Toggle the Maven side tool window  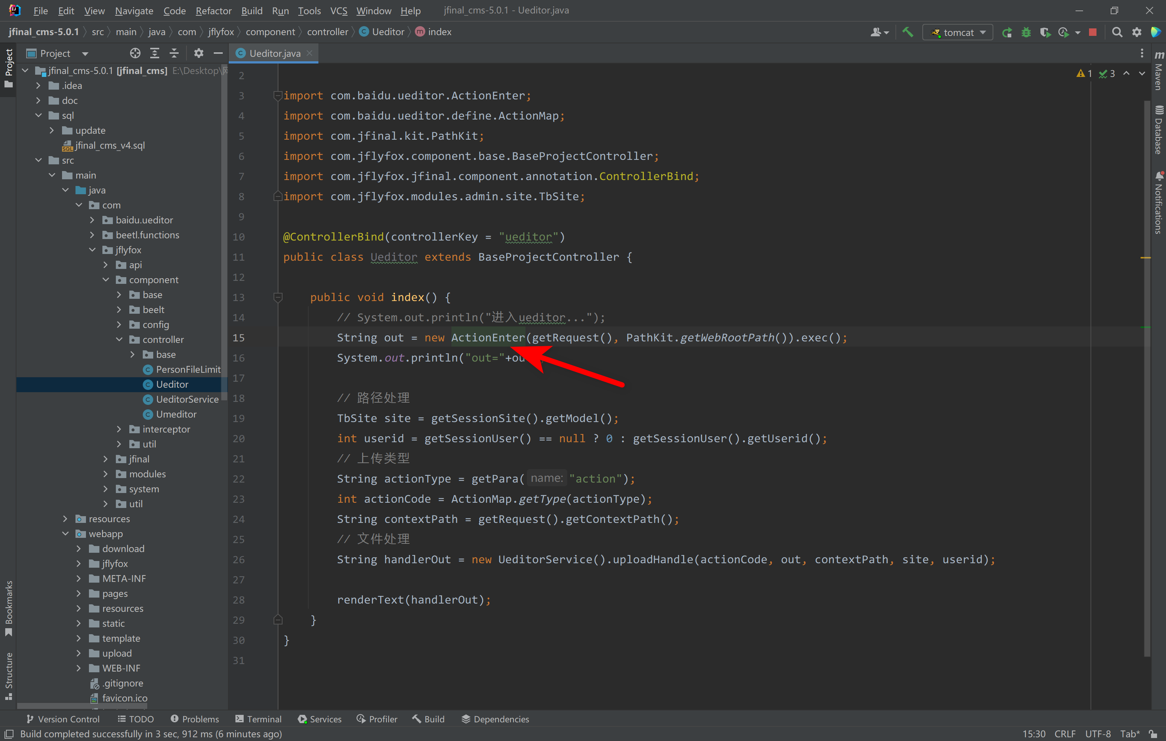point(1158,72)
